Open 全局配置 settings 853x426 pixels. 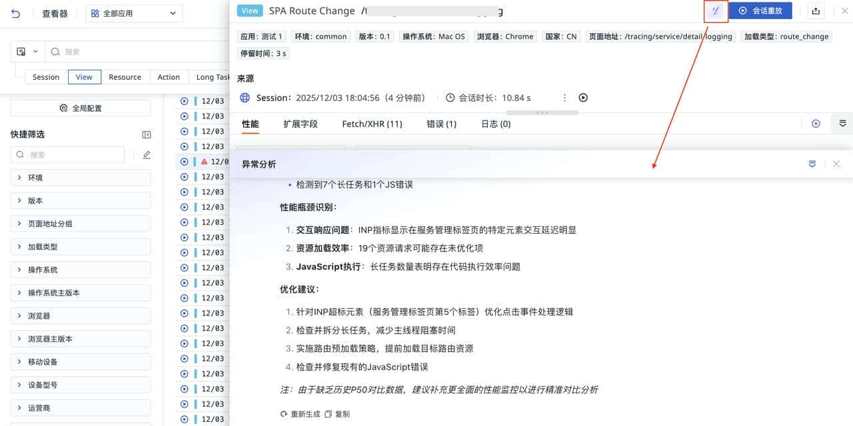tap(80, 108)
